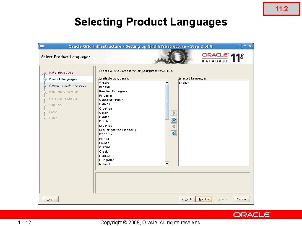Select the Installation Location step
Image resolution: width=302 pixels, height=226 pixels.
63,92
